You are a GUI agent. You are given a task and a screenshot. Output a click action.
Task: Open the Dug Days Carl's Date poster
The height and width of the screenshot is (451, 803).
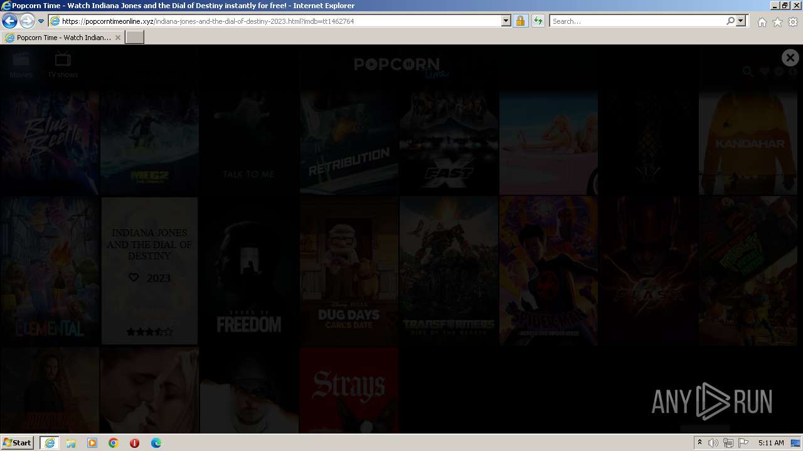pos(349,271)
